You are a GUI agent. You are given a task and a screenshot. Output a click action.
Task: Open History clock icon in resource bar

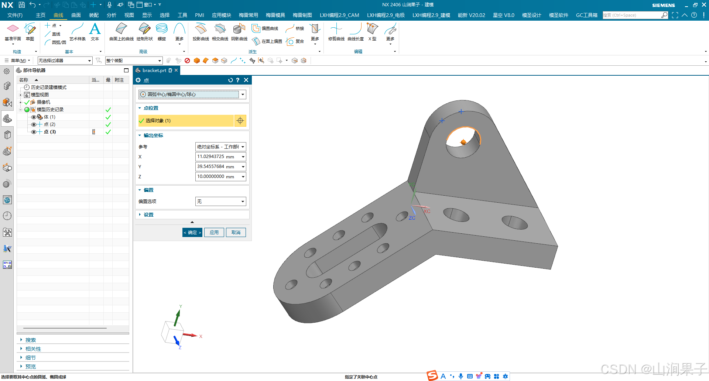7,216
